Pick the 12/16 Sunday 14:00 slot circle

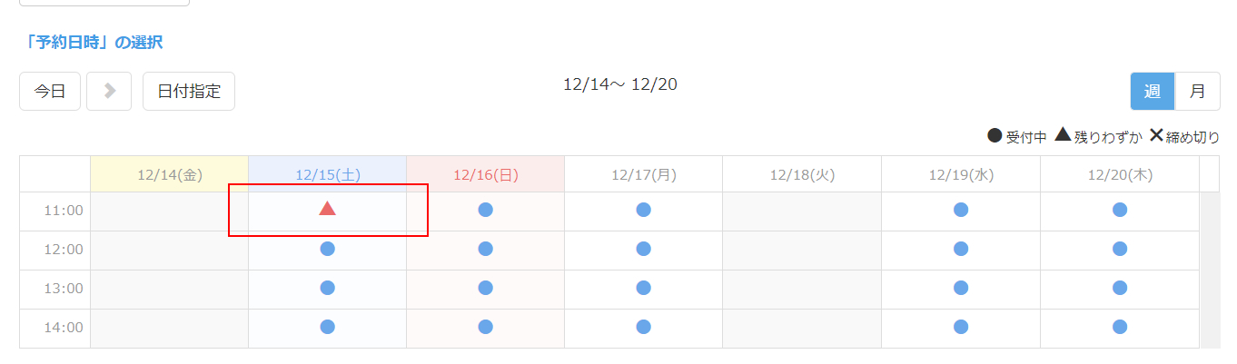pyautogui.click(x=486, y=327)
